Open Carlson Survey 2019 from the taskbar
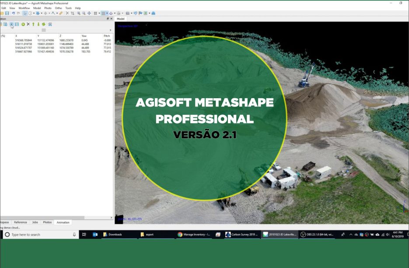409x268 pixels. point(242,234)
